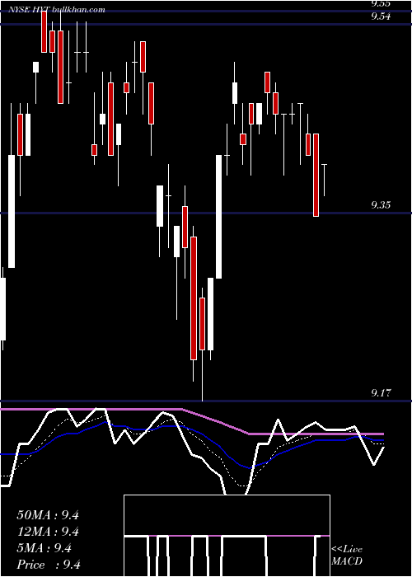Click the tall red candlestick at the chart low
The height and width of the screenshot is (577, 412).
coord(194,298)
